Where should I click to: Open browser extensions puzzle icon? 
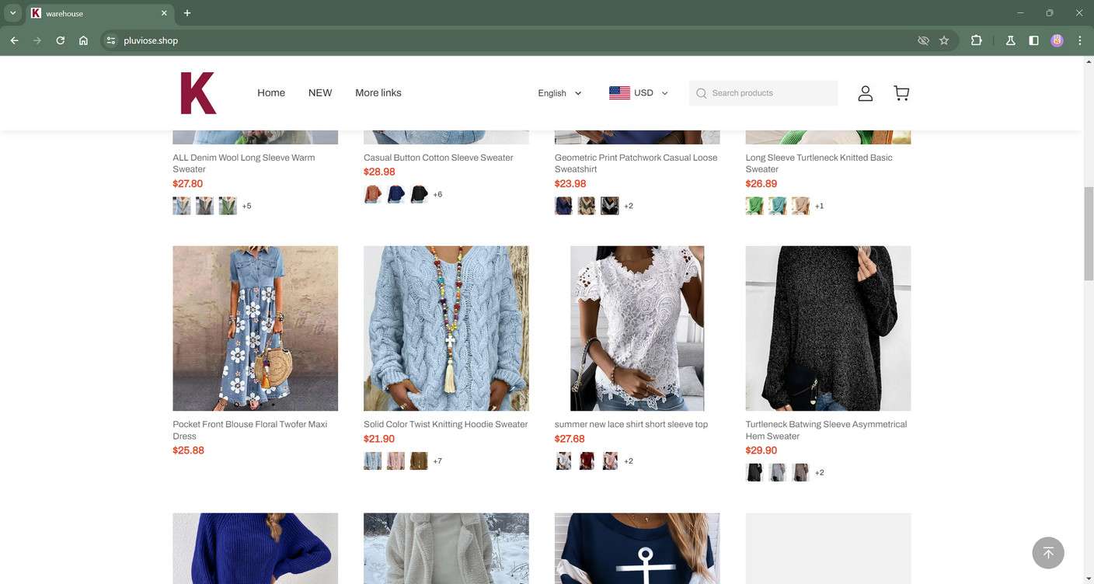click(976, 40)
